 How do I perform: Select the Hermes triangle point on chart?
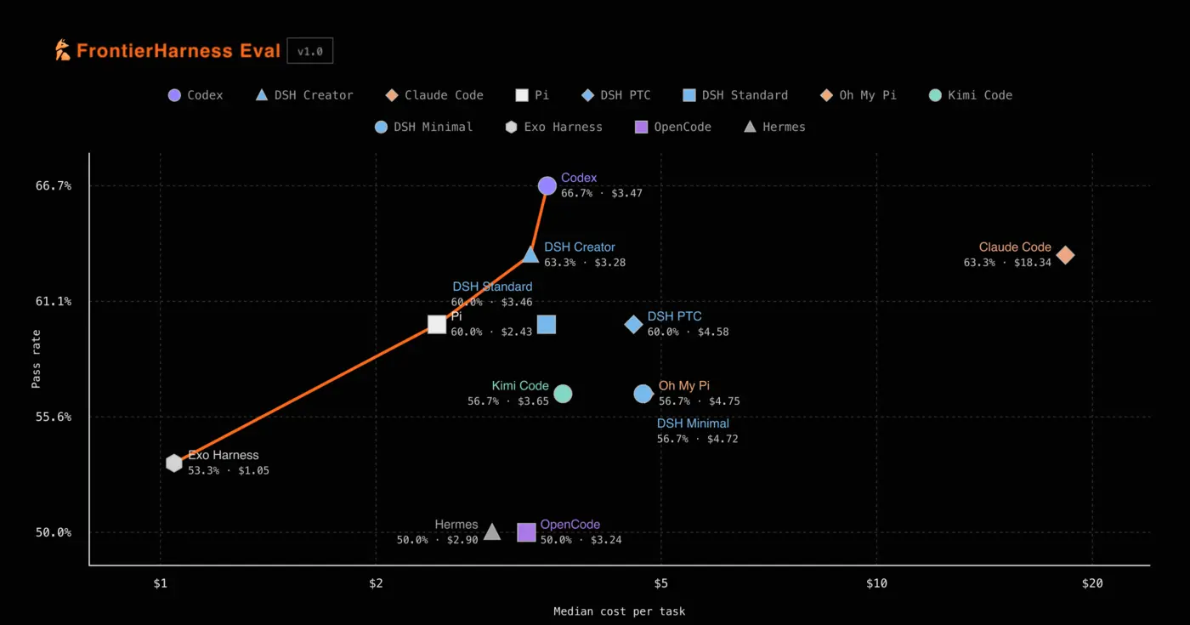(491, 531)
